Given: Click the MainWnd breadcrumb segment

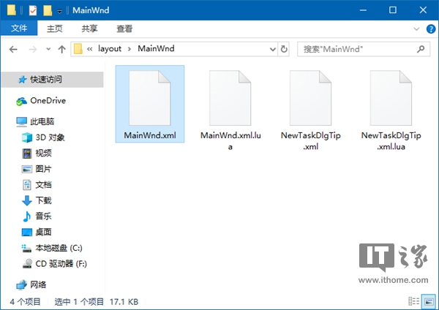Looking at the screenshot, I should pyautogui.click(x=156, y=49).
